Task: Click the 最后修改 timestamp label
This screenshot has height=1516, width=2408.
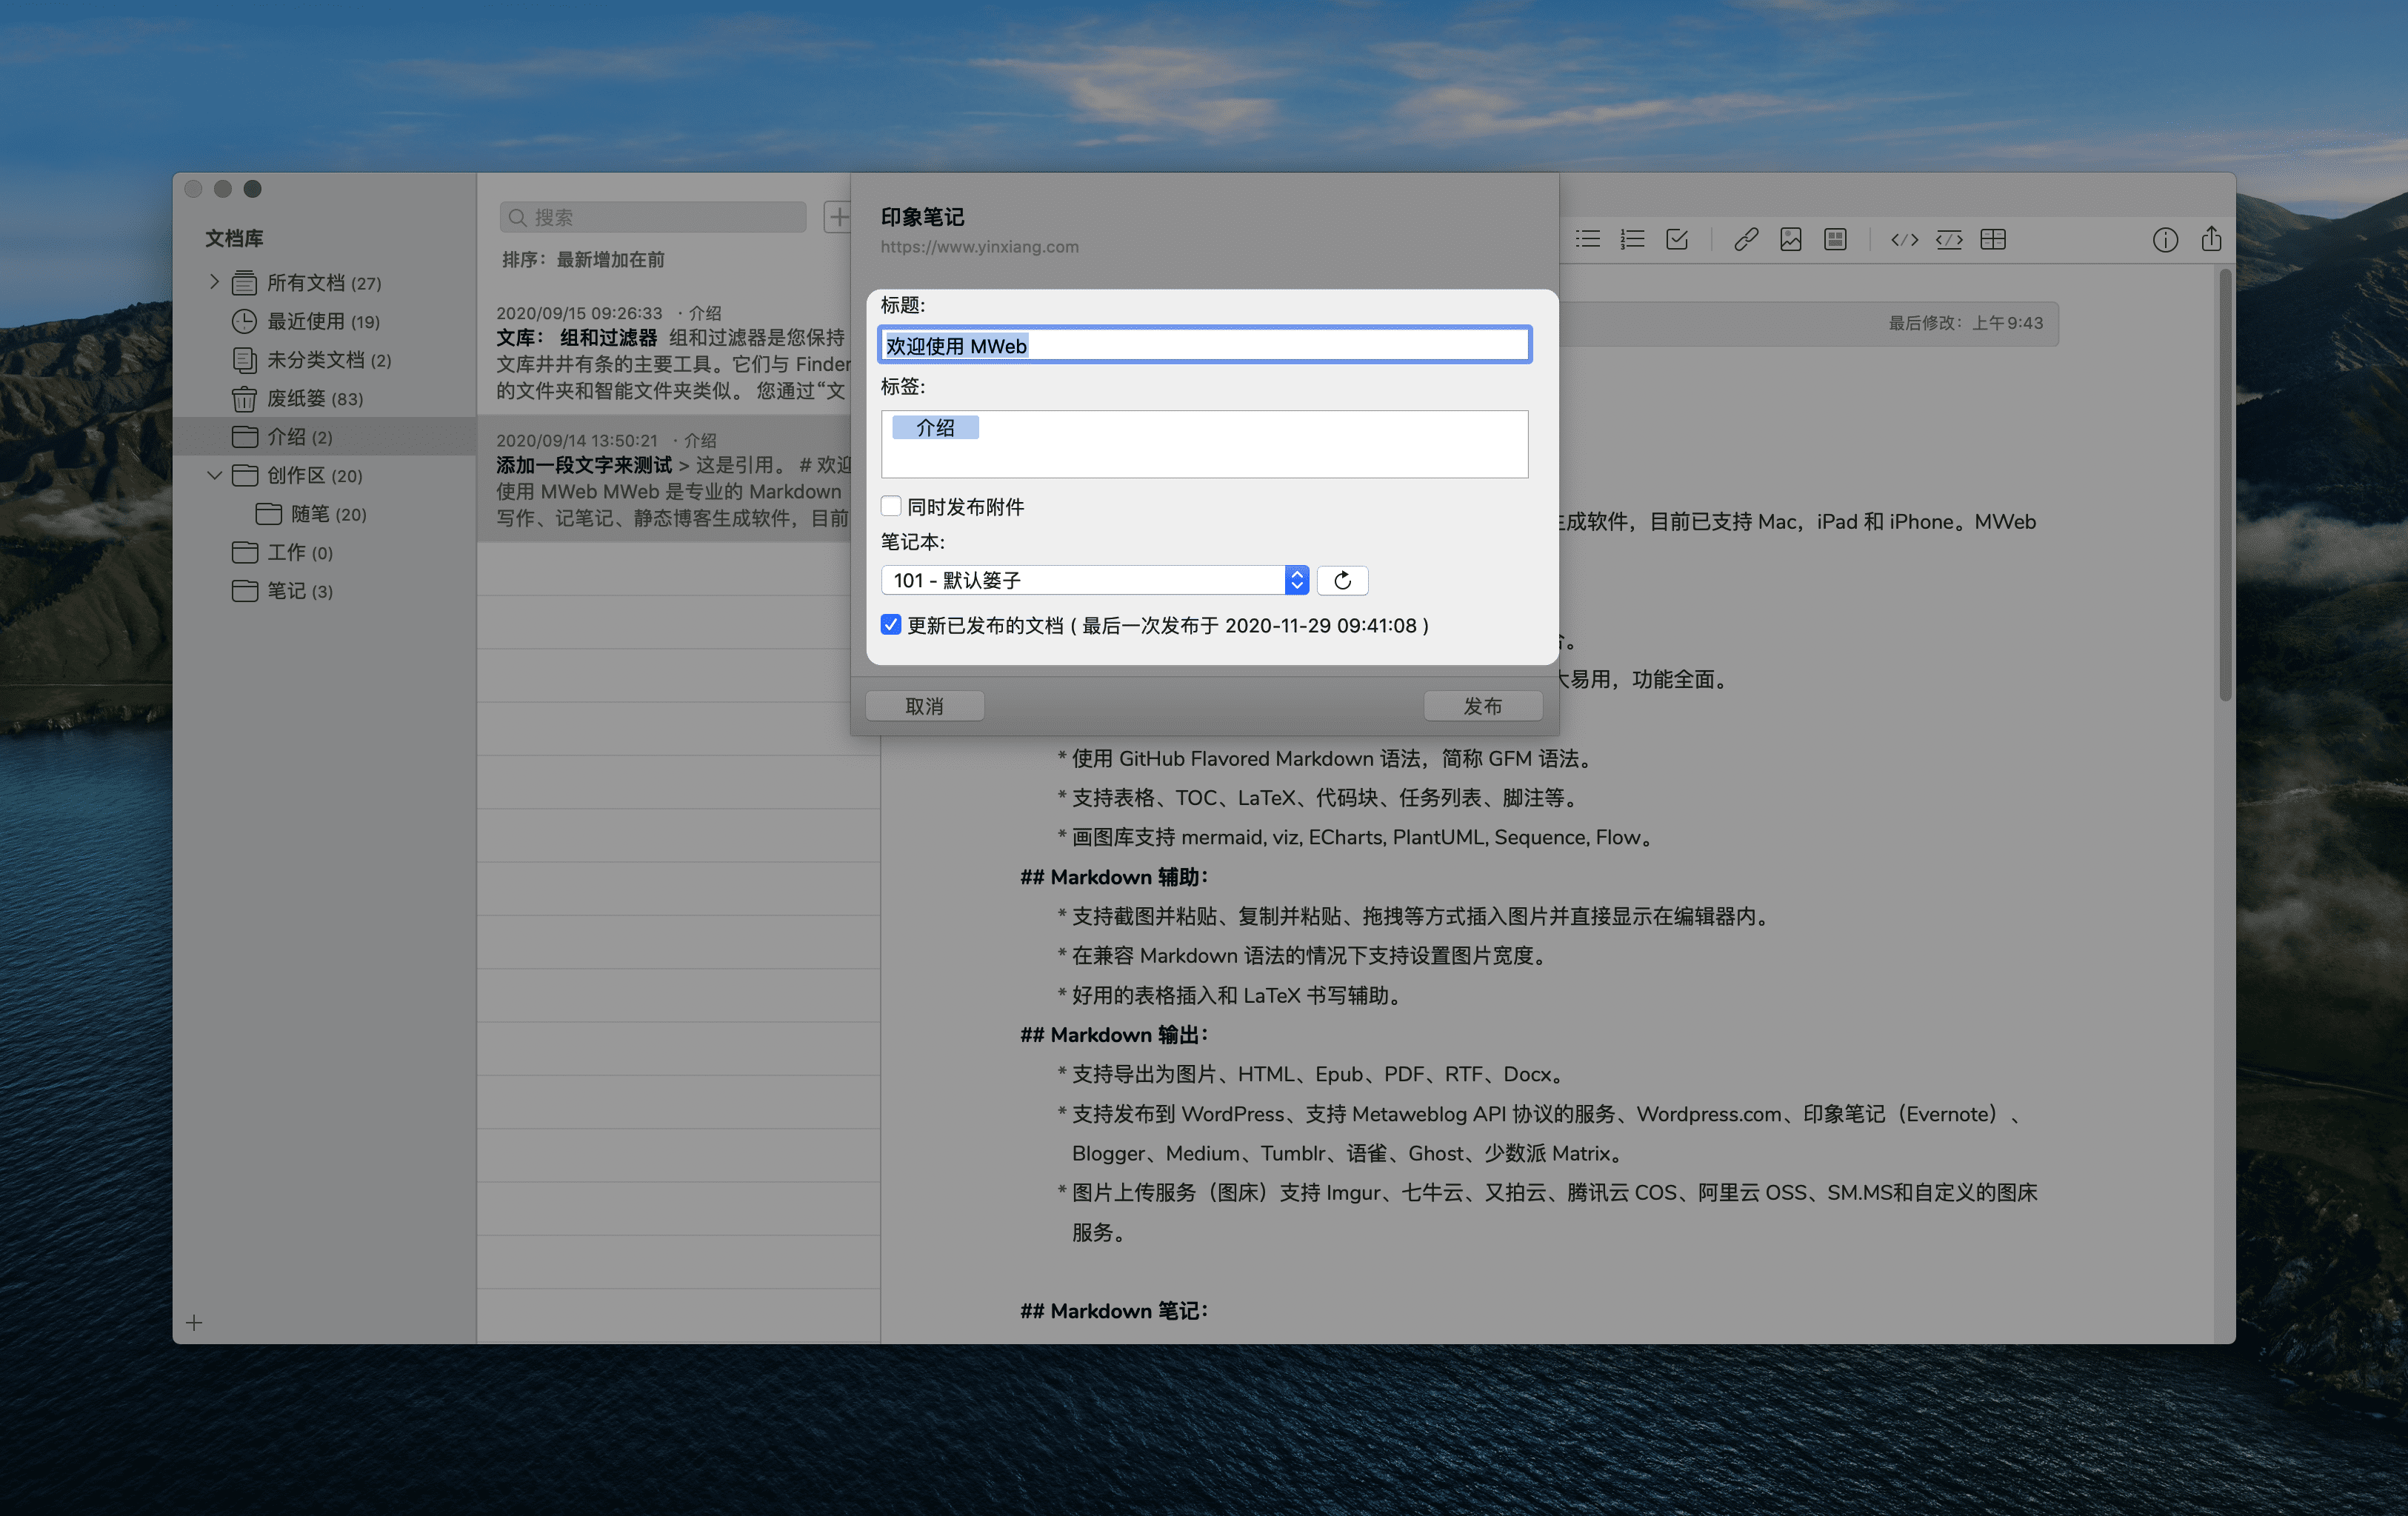Action: [x=1965, y=322]
